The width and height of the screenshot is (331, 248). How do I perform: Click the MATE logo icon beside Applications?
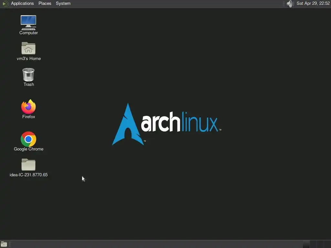click(5, 4)
